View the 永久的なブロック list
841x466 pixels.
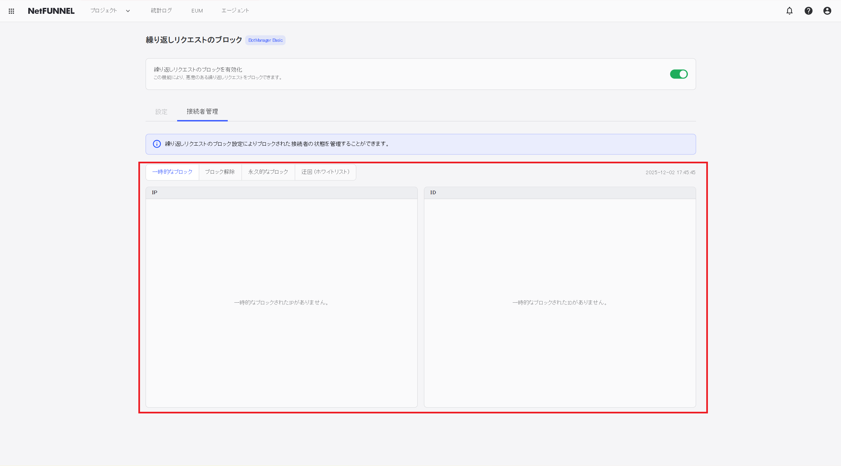[268, 172]
